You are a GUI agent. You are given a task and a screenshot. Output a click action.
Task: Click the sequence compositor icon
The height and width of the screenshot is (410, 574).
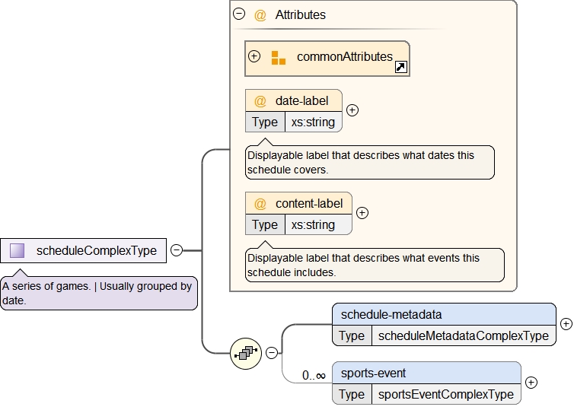point(247,352)
